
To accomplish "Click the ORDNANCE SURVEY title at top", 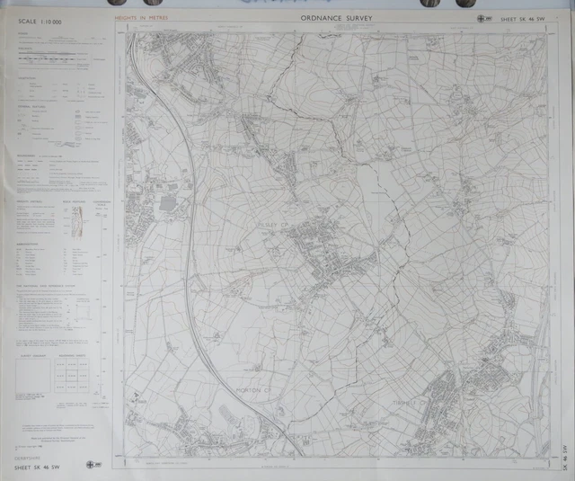I will [x=338, y=16].
